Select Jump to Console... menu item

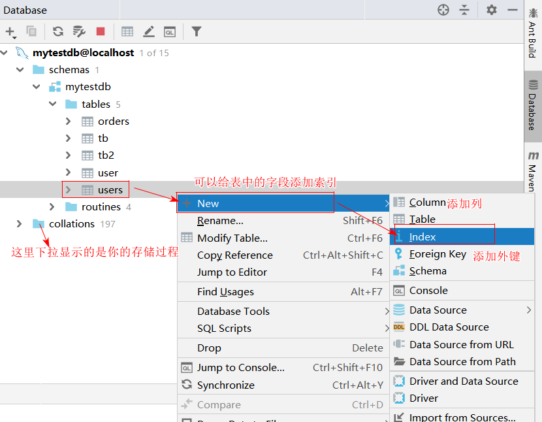[x=283, y=368]
